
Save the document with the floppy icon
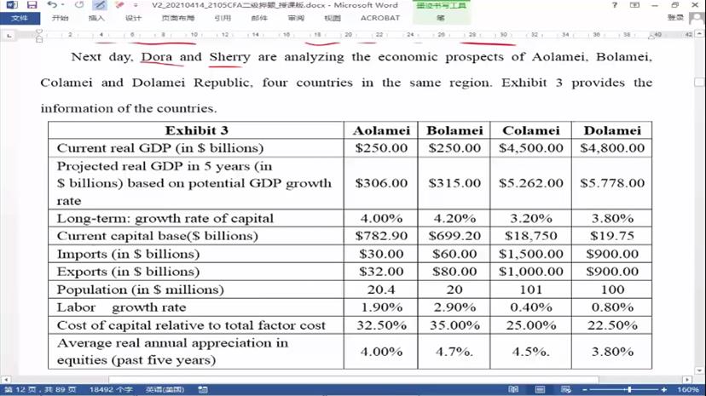pyautogui.click(x=32, y=5)
